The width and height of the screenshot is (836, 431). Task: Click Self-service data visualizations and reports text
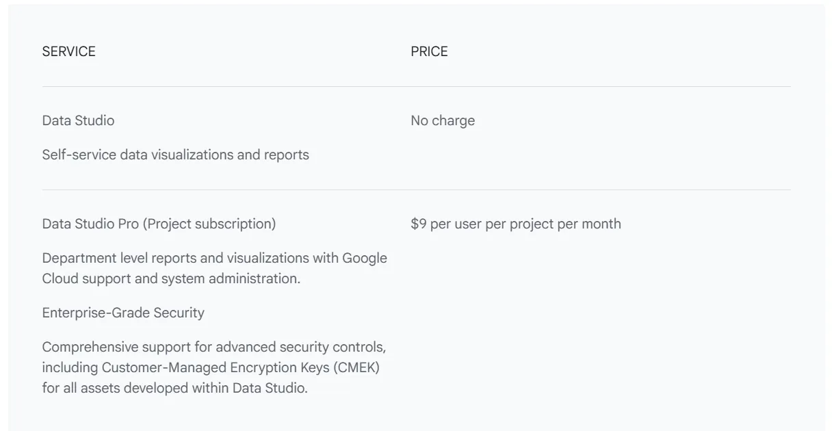(x=175, y=155)
